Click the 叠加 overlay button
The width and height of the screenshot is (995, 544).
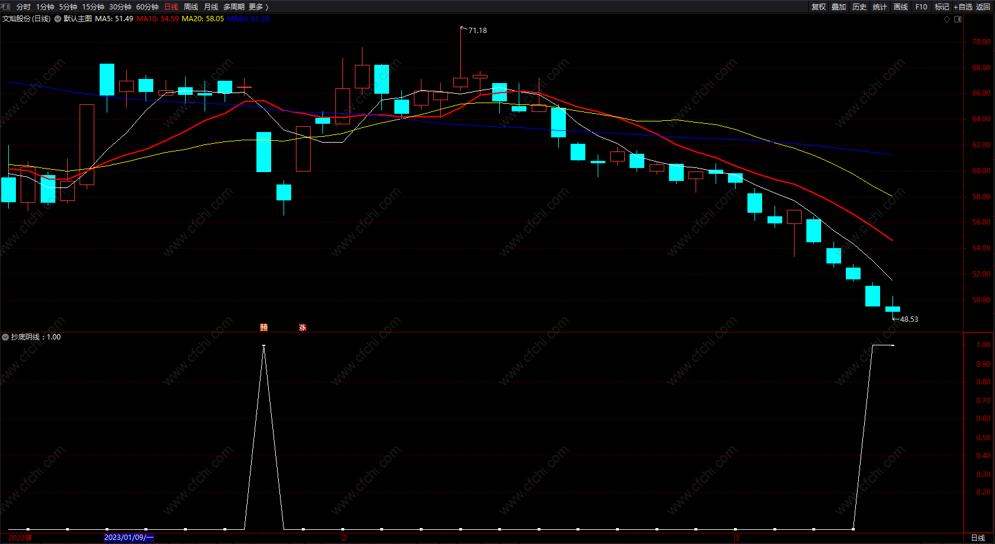[839, 7]
